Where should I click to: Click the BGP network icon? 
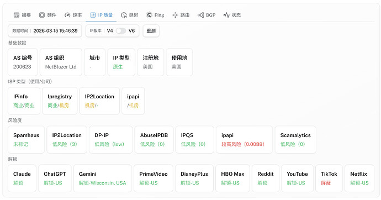pos(200,15)
